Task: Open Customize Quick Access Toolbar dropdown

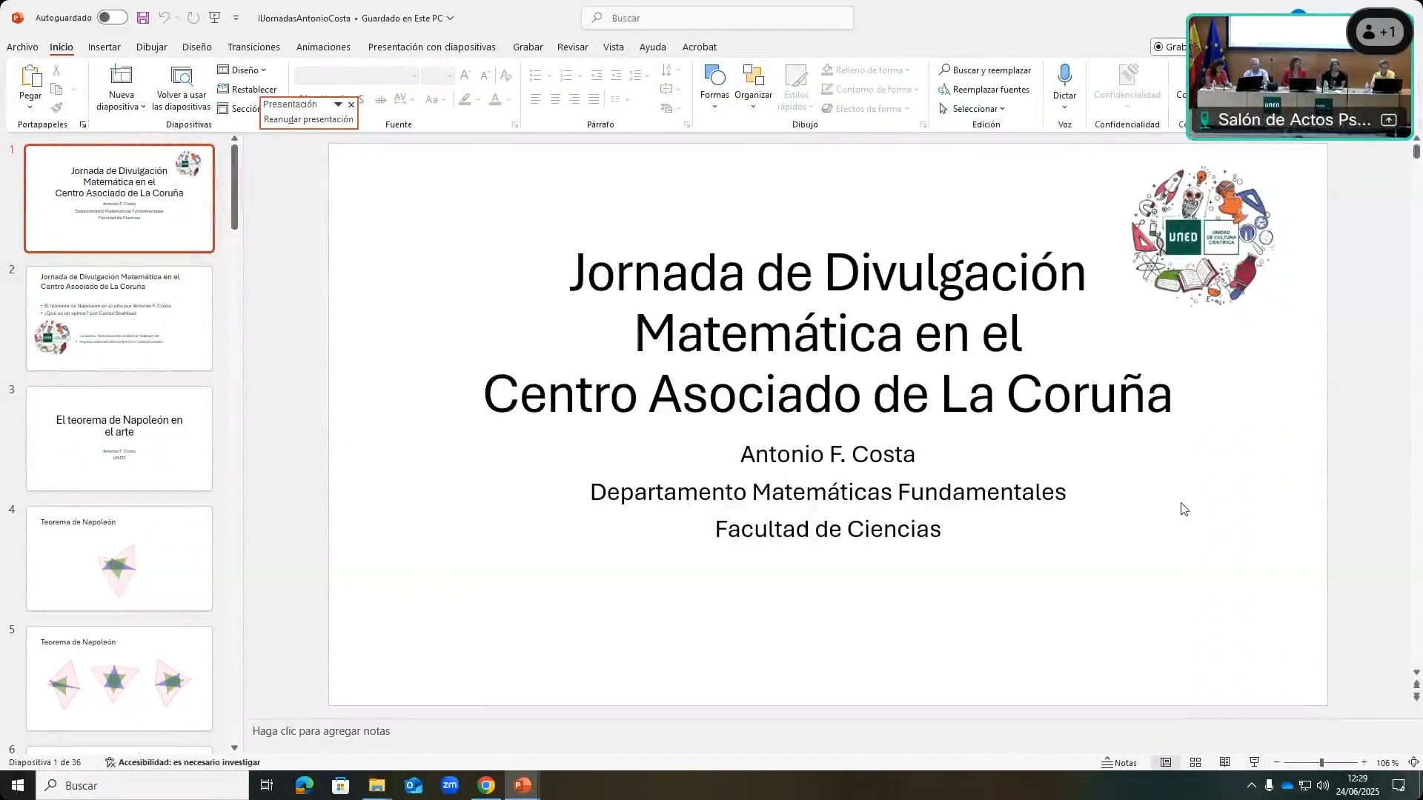Action: (236, 18)
